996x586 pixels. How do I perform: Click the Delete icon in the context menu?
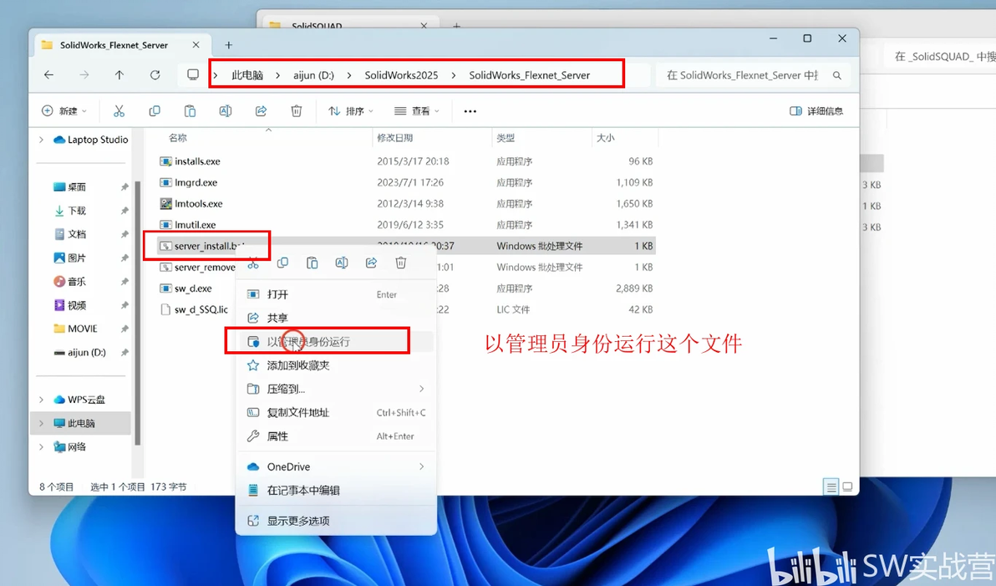pos(401,263)
